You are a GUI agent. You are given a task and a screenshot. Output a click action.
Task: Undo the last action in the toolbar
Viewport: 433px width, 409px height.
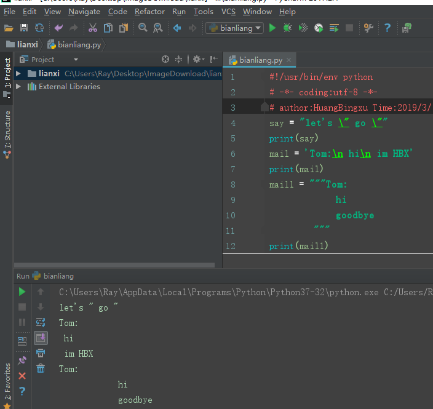(x=58, y=28)
